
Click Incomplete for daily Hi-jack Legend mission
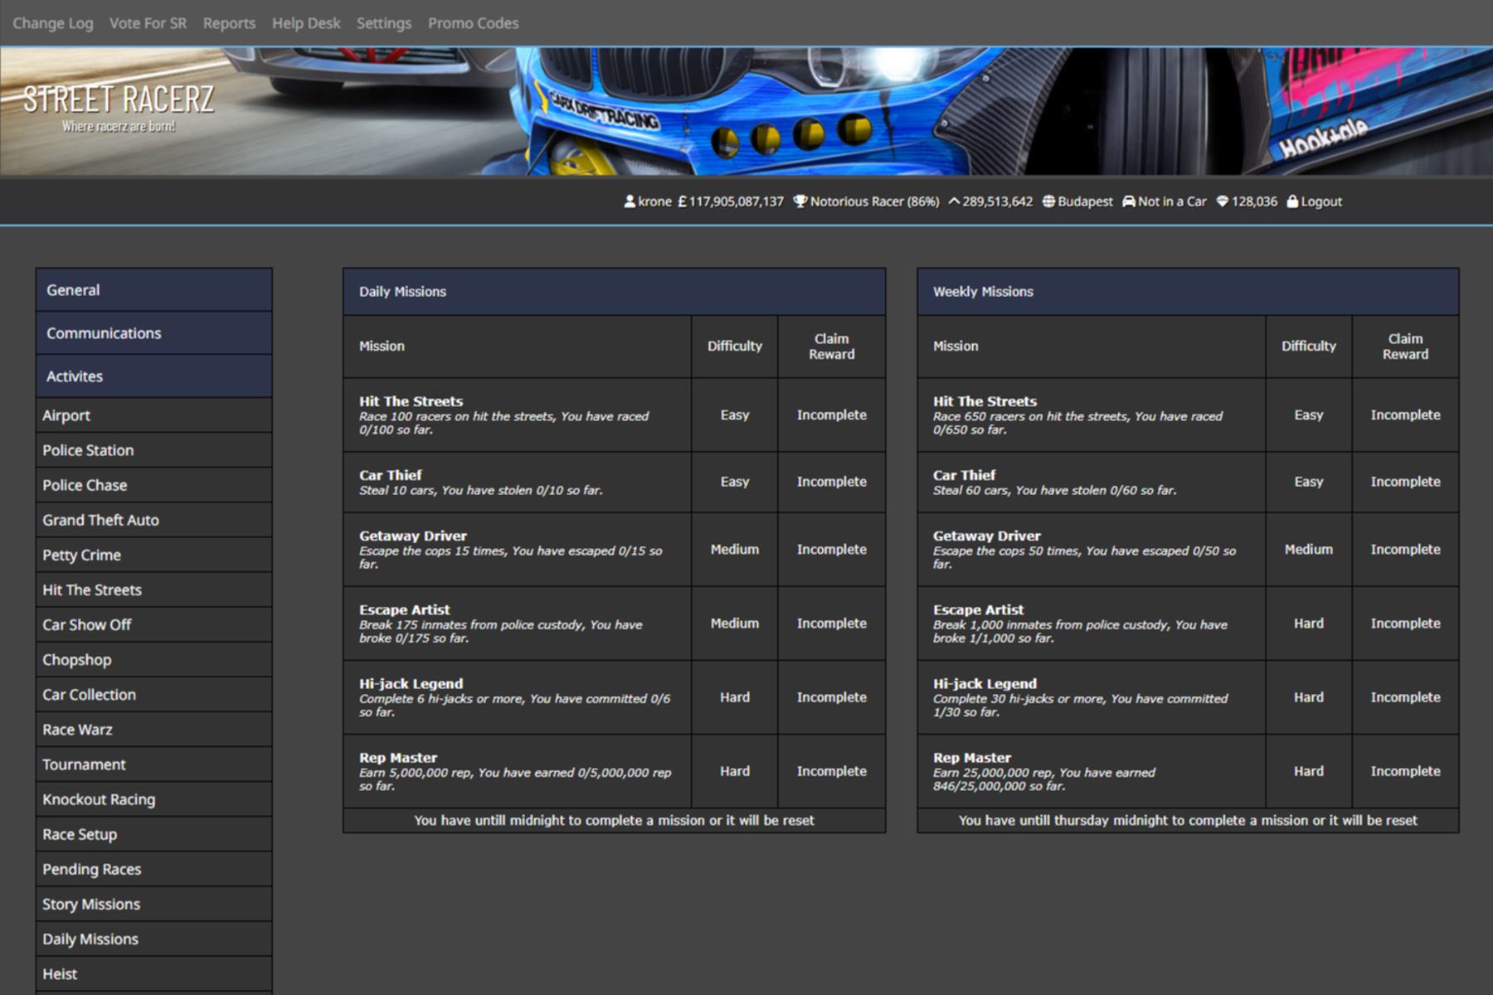tap(831, 697)
